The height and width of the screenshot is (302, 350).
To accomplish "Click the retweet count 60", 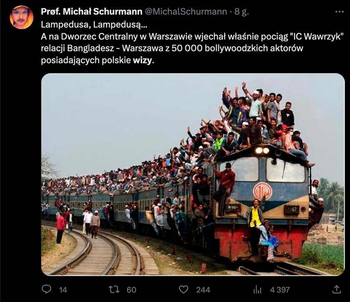I will click(x=132, y=290).
